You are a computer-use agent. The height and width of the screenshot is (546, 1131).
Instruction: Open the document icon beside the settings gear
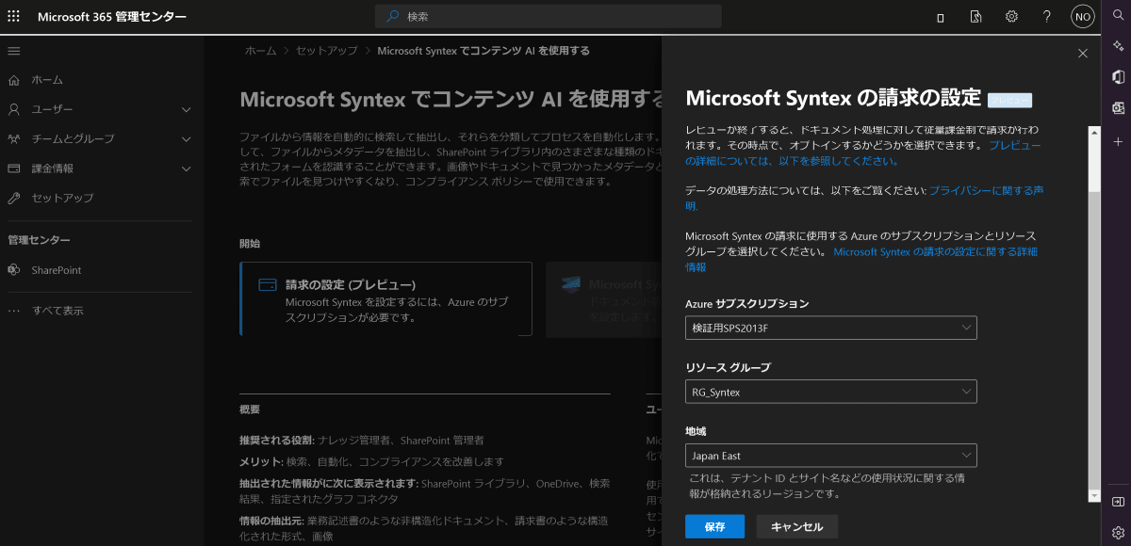976,17
